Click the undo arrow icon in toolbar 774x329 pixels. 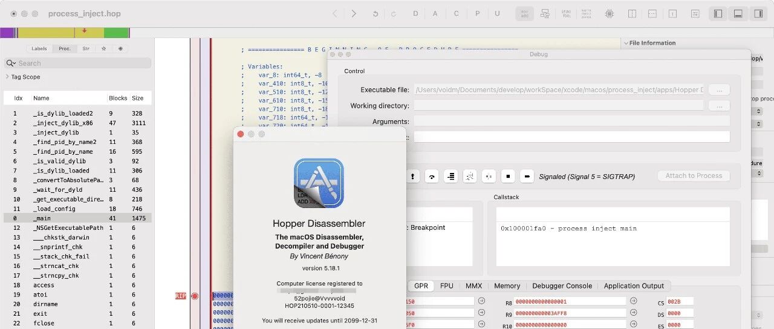(376, 13)
